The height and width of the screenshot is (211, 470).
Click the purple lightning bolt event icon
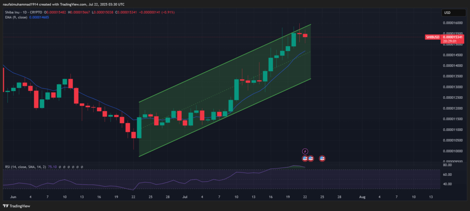point(305,151)
